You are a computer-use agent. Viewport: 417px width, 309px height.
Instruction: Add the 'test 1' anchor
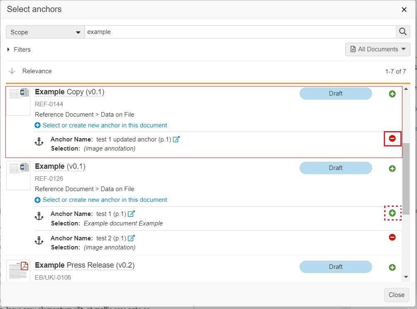(x=392, y=213)
